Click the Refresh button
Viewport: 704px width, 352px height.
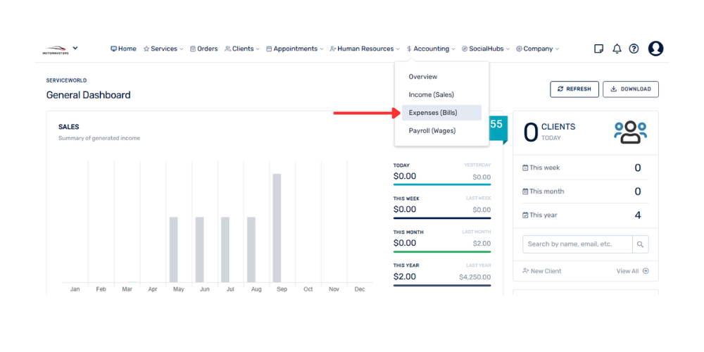point(574,89)
